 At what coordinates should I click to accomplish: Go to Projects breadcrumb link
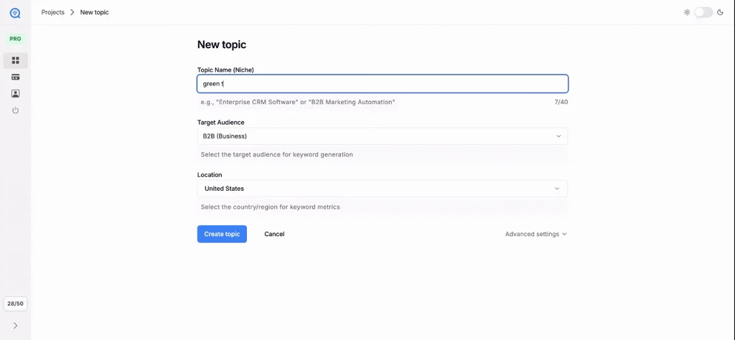pos(53,12)
